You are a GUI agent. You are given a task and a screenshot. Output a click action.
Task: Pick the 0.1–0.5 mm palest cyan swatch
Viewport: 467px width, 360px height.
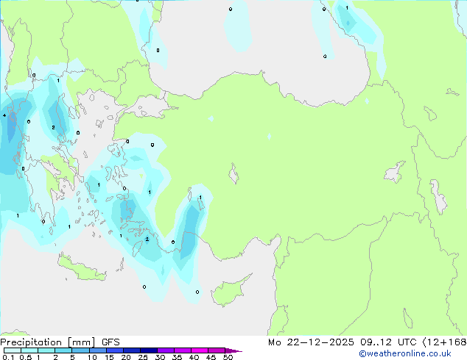[13, 350]
